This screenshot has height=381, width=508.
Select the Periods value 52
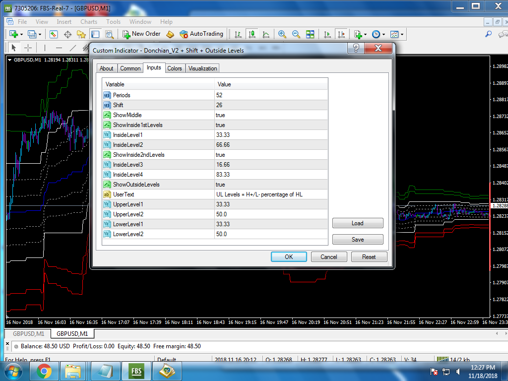click(271, 95)
